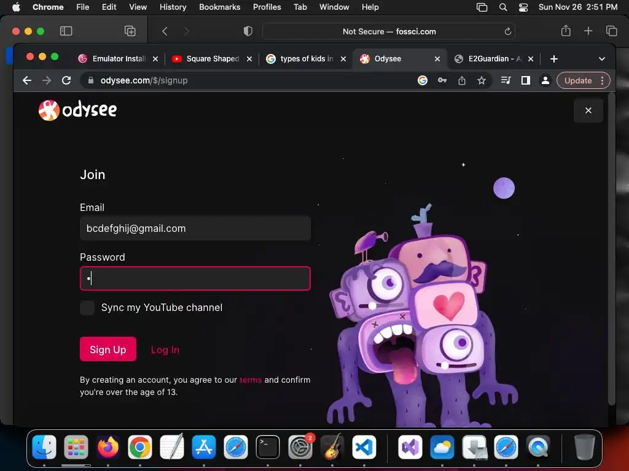Bookmark this page with star icon
This screenshot has height=471, width=629.
pos(482,80)
